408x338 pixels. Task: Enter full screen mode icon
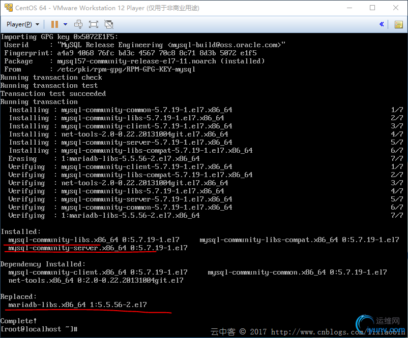coord(94,24)
